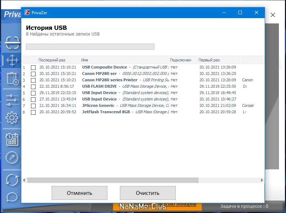Click the date 27.10.2021 13:45:04
The width and height of the screenshot is (286, 213).
coord(58,99)
